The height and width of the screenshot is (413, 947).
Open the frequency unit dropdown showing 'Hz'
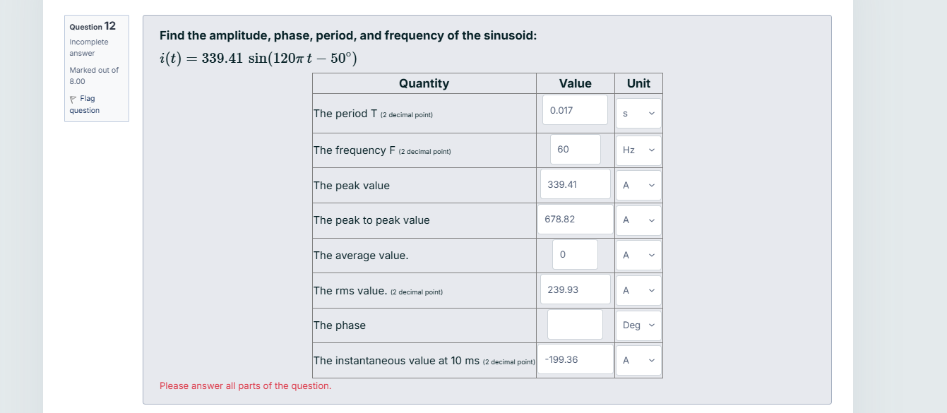[638, 150]
